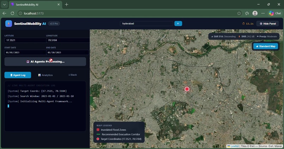This screenshot has height=149, width=284.
Task: Reload the page with refresh icon
Action: pyautogui.click(x=12, y=13)
